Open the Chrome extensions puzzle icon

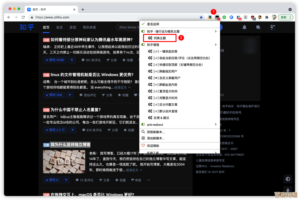point(267,17)
